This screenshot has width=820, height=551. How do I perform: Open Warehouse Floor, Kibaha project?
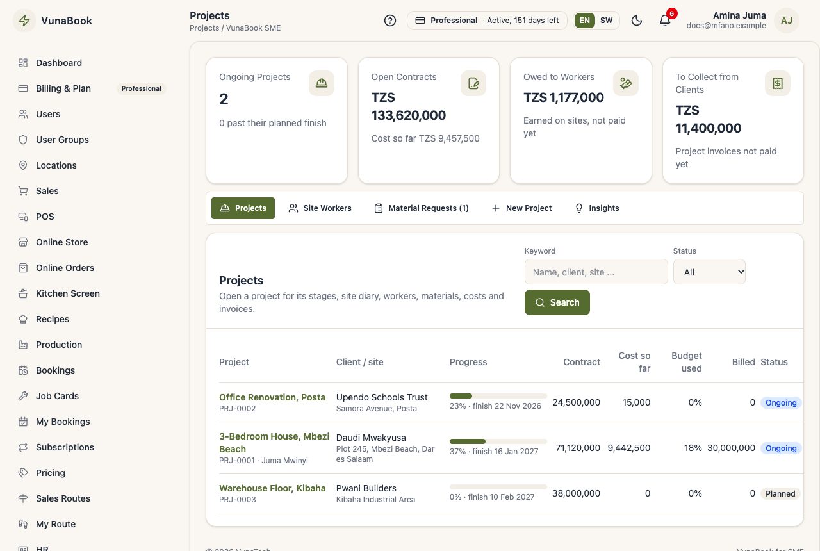point(272,488)
